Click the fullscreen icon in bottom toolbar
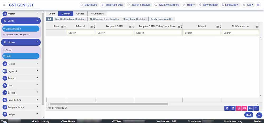 pos(256,108)
